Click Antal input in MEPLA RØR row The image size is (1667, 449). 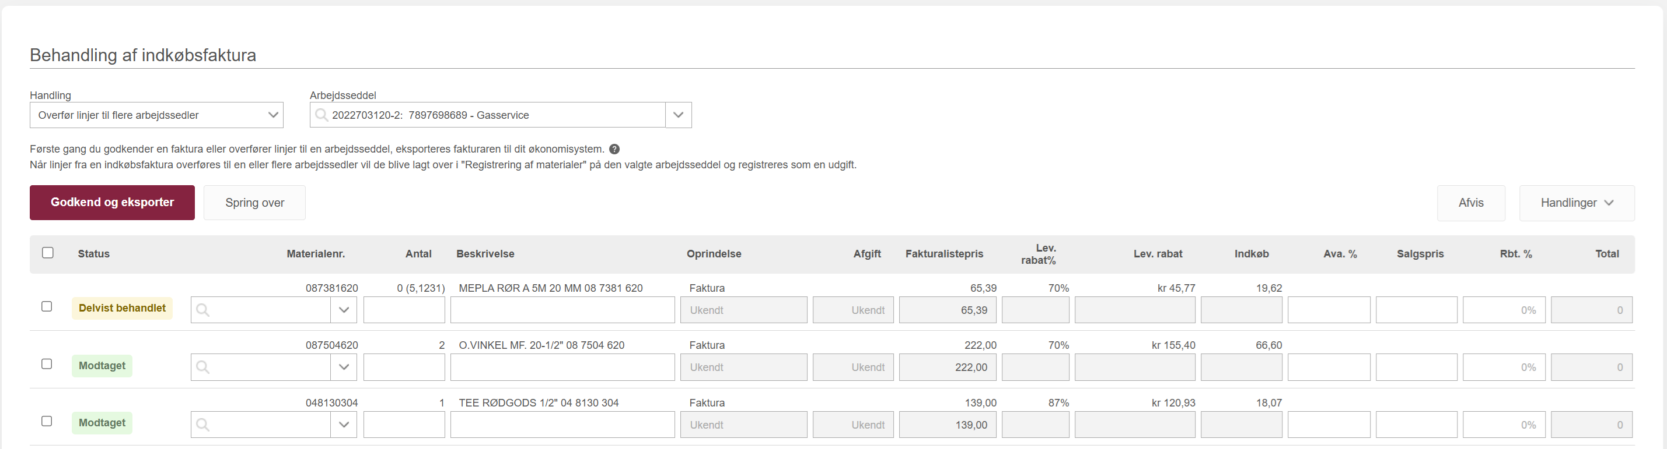(404, 310)
